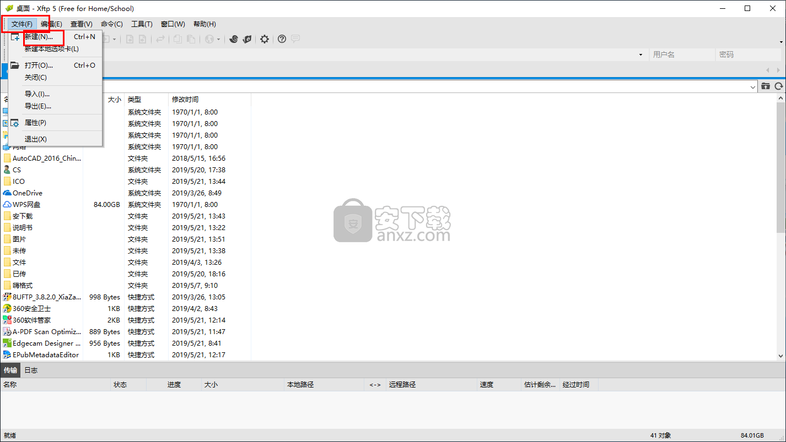Image resolution: width=786 pixels, height=442 pixels.
Task: Click the go-to-parent-folder icon beside path bar
Action: pos(766,86)
